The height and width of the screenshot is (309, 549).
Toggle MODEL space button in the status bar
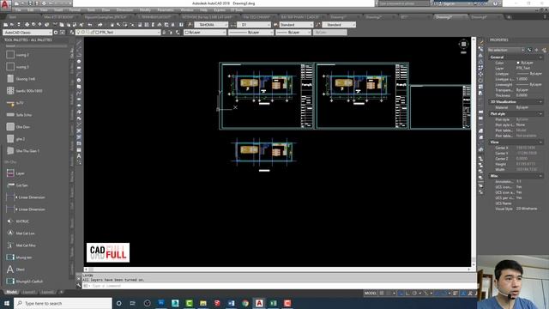pyautogui.click(x=371, y=294)
